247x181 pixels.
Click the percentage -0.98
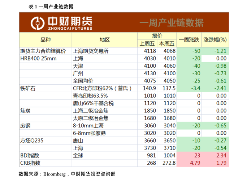(220, 66)
